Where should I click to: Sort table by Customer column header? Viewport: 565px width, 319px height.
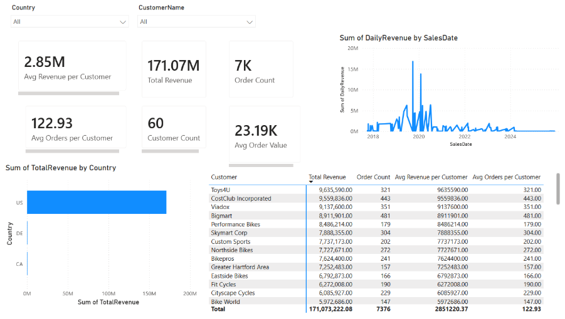point(224,177)
